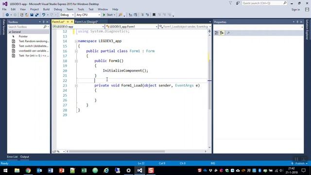
Task: Collapse the namespace LEGOEV3_app region
Action: tap(76, 41)
